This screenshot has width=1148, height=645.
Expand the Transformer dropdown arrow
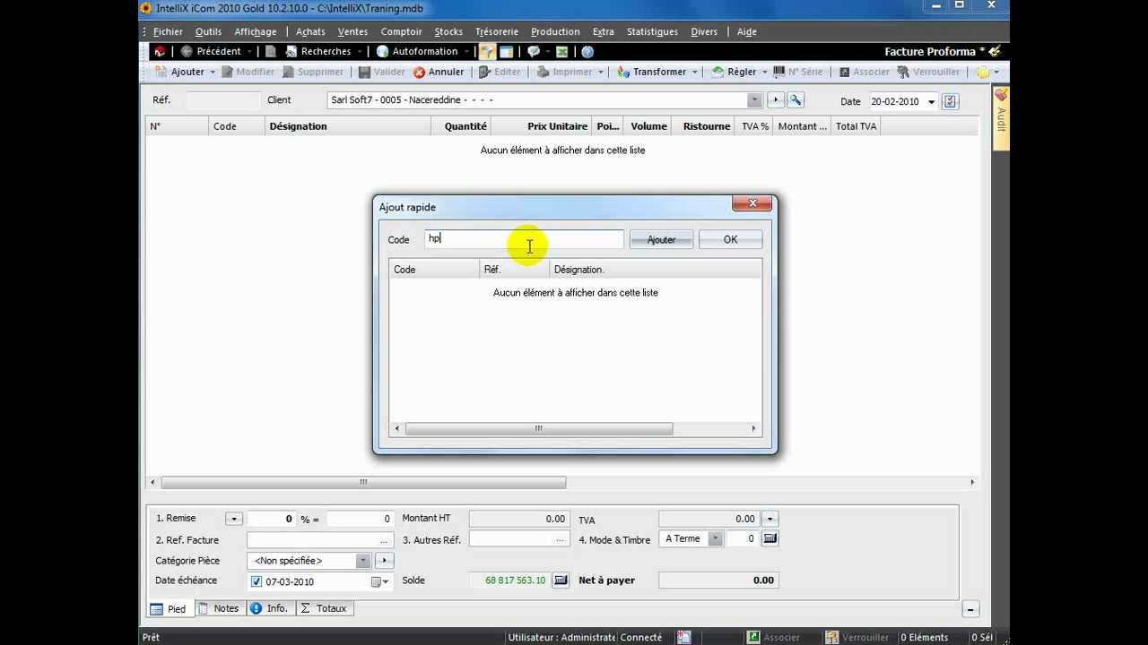tap(694, 73)
